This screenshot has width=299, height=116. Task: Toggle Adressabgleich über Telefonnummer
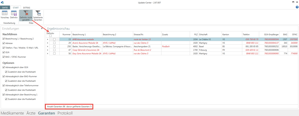coord(4,85)
